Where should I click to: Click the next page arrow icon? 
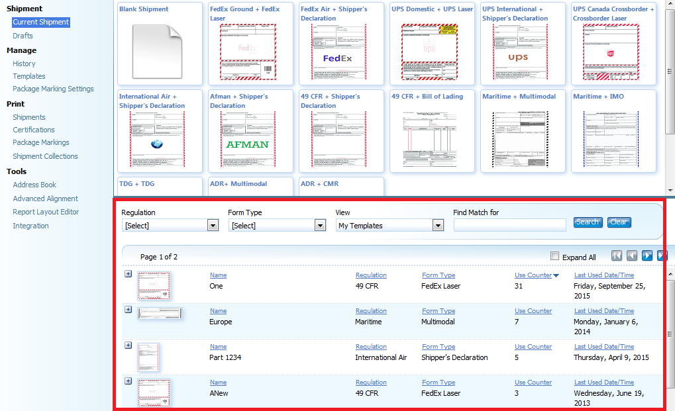coord(647,256)
